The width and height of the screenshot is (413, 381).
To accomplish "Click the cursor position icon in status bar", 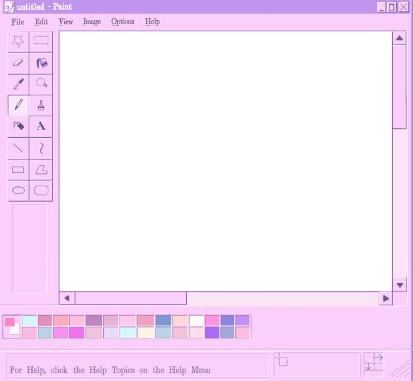I will pos(281,360).
